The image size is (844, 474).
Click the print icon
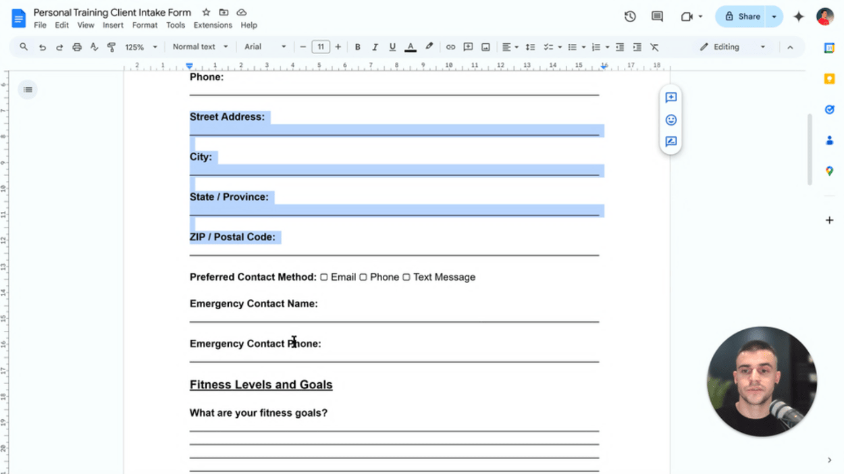pos(77,47)
